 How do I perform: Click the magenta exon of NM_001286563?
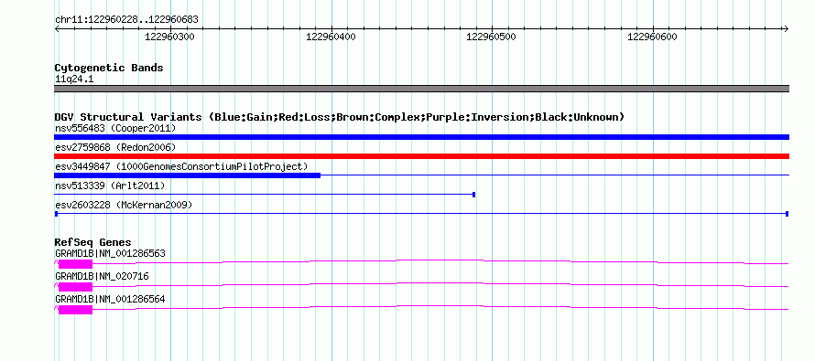[x=75, y=264]
